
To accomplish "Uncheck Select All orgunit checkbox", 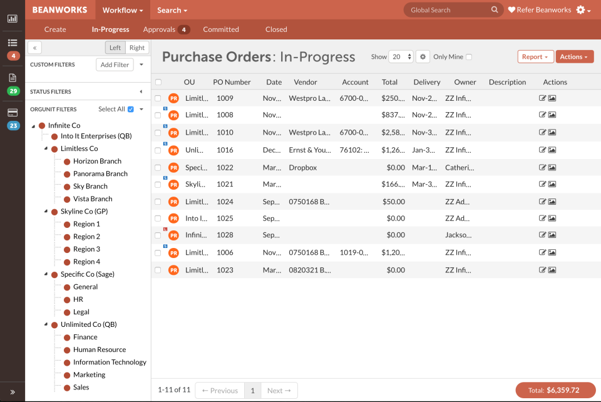I will (131, 109).
